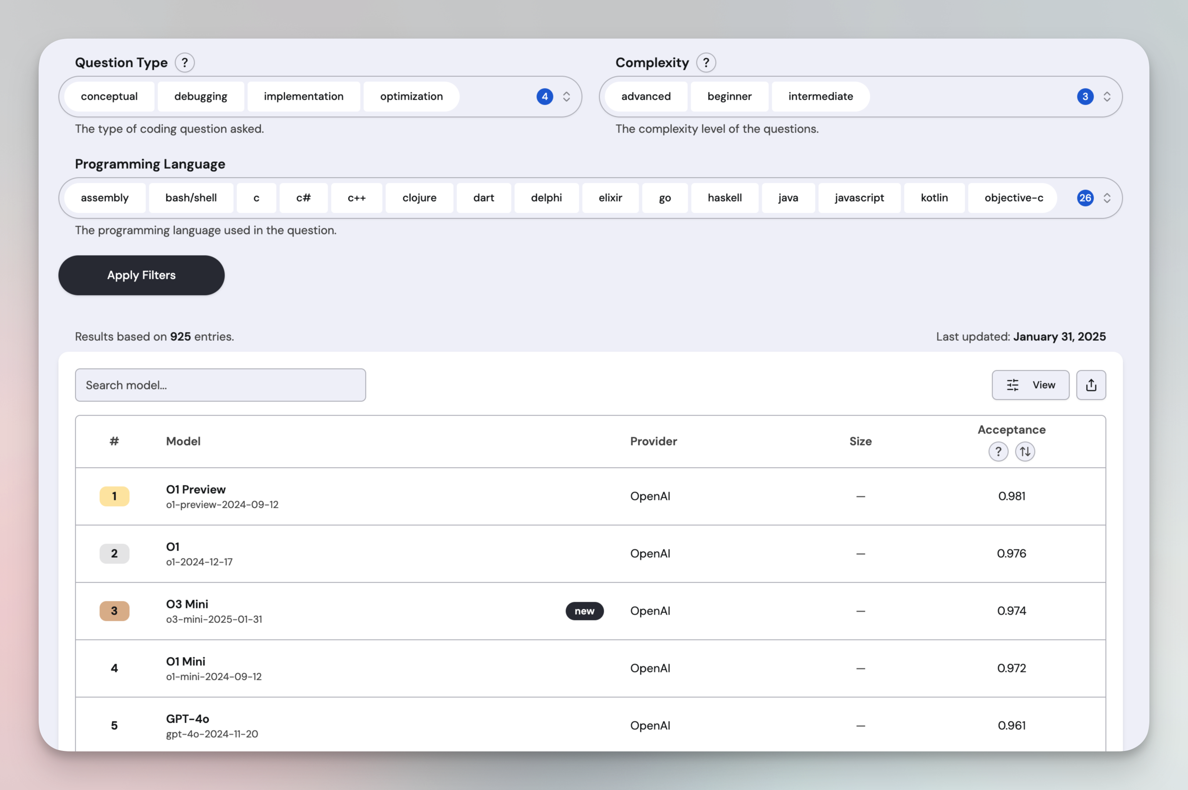The height and width of the screenshot is (790, 1188).
Task: Click the blue 26 languages count badge
Action: tap(1085, 197)
